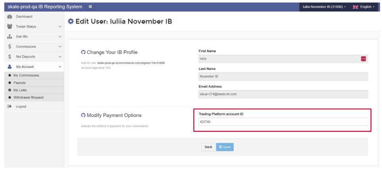
Task: Click the red password manager icon in First Name
Action: coord(363,59)
